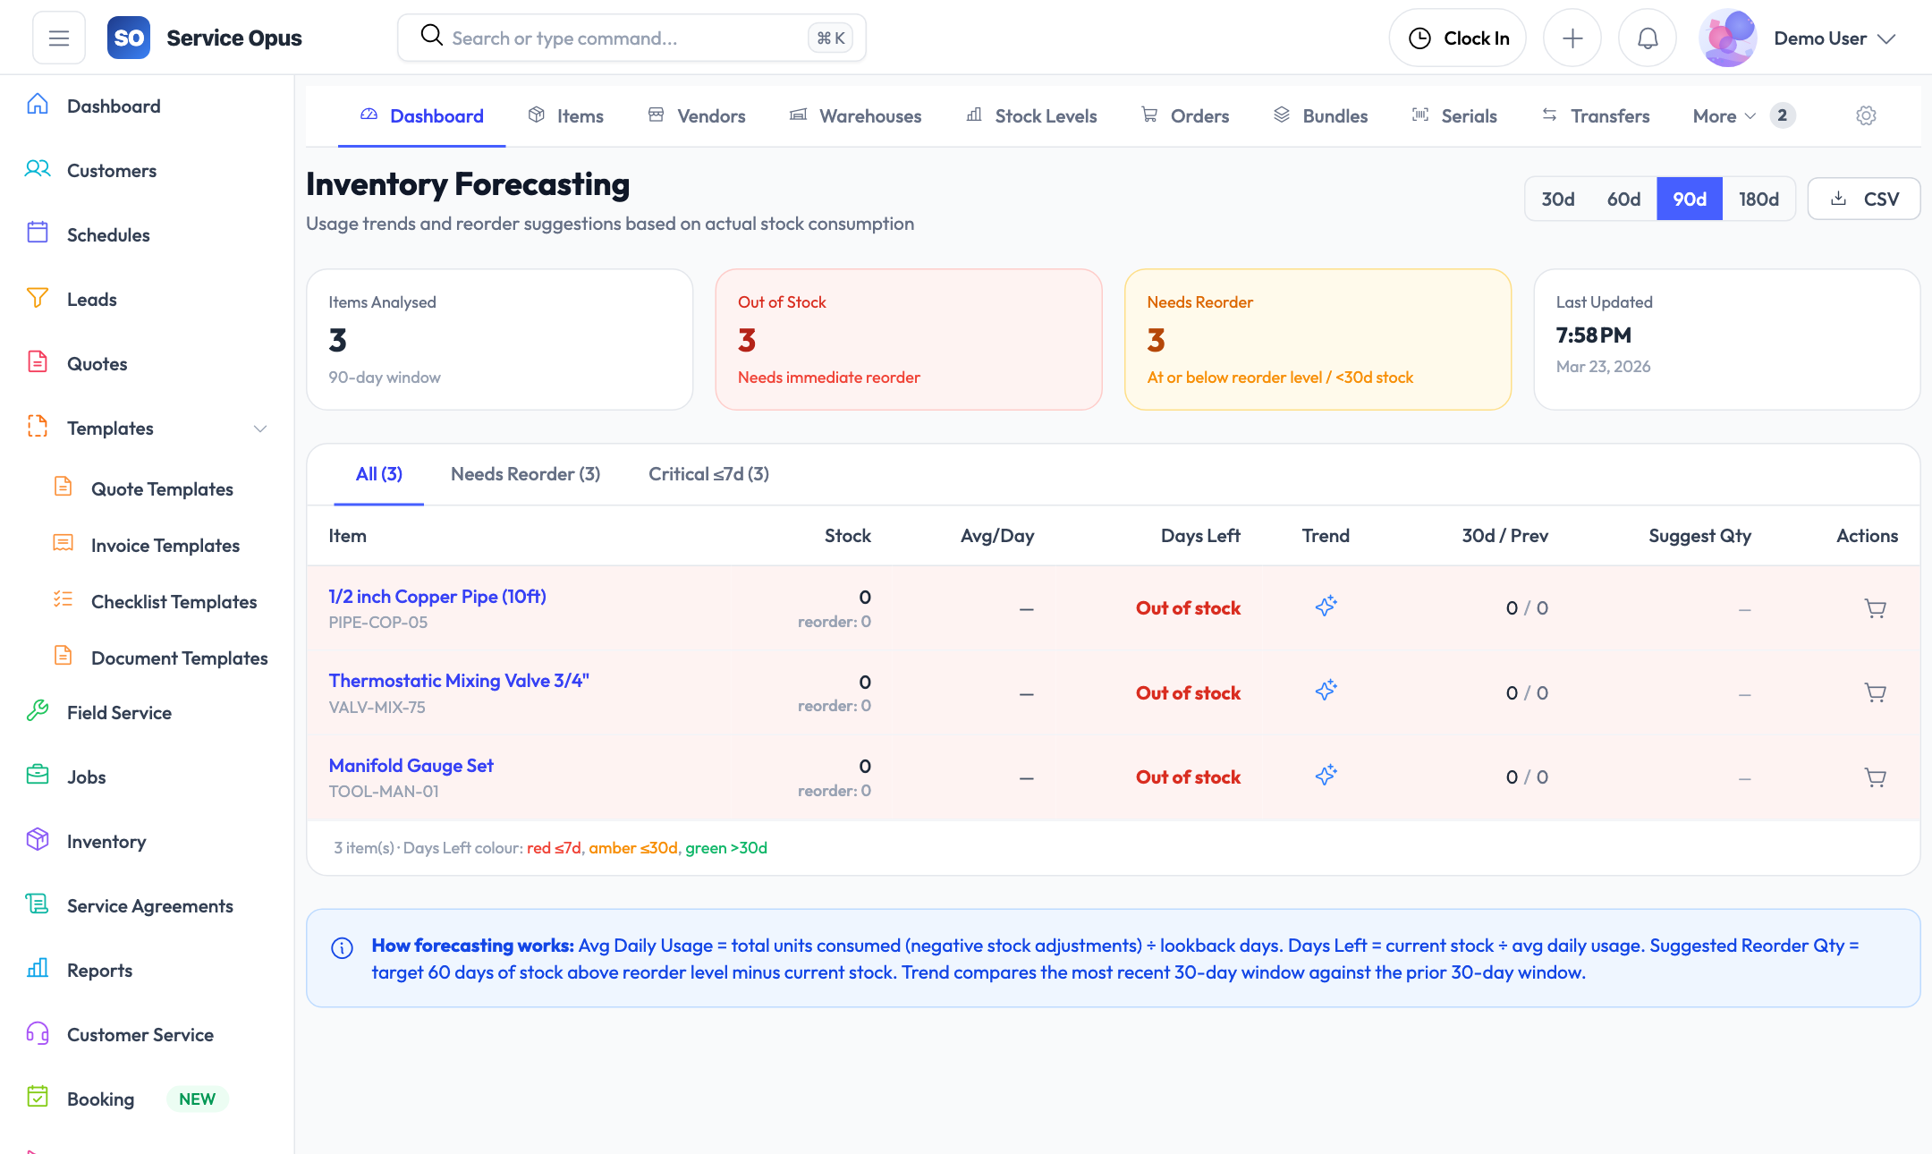
Task: Download the forecast as CSV
Action: click(x=1864, y=199)
